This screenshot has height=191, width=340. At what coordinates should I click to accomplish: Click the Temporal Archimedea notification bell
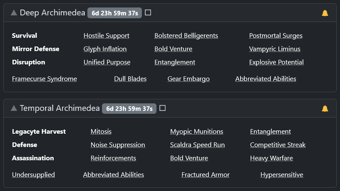pos(325,108)
